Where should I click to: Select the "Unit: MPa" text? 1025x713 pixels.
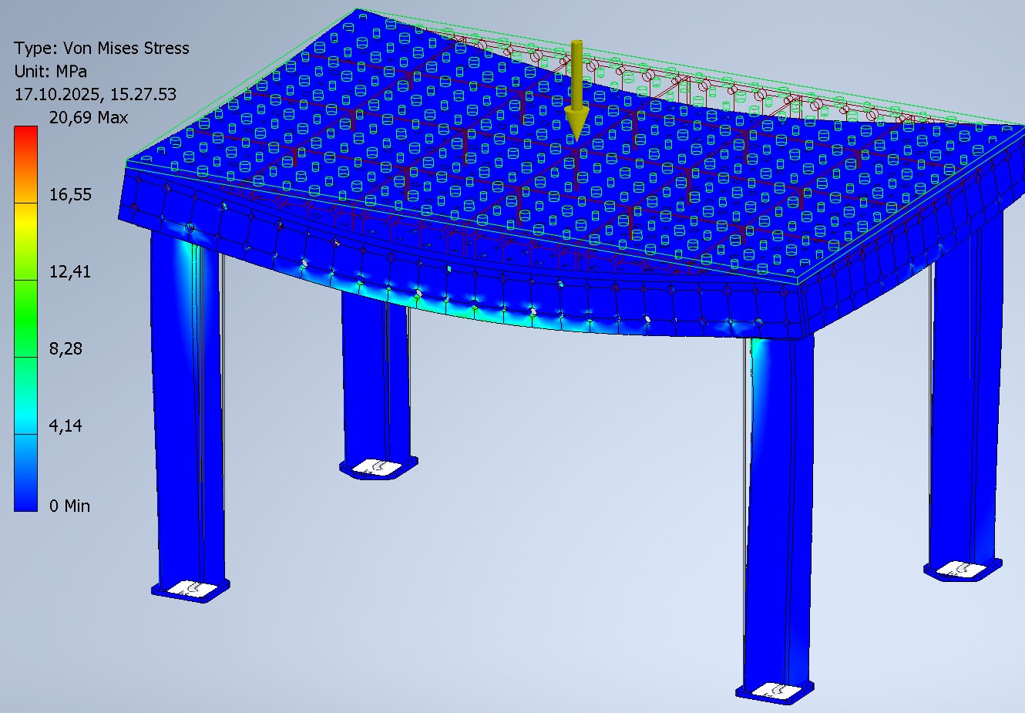point(51,71)
